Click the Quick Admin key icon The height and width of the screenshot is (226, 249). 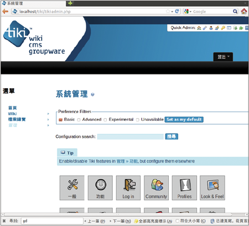223,28
